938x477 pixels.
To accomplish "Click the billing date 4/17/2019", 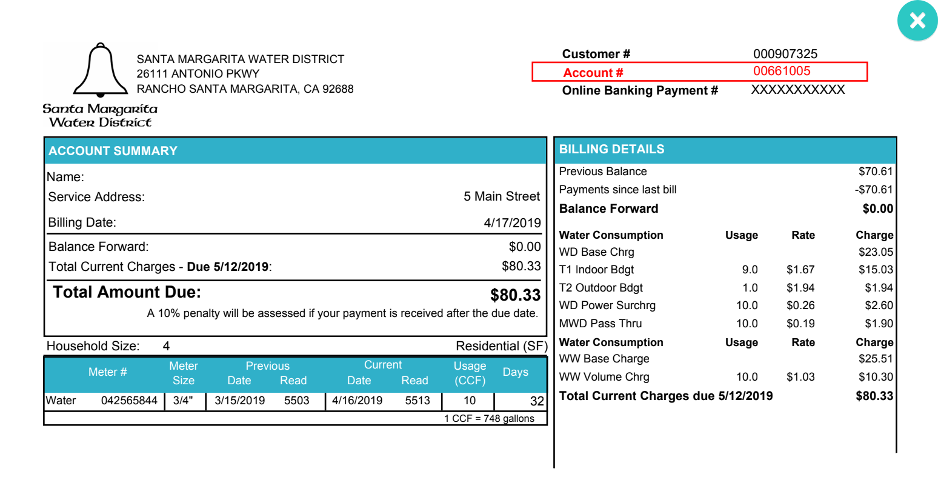I will (x=512, y=222).
